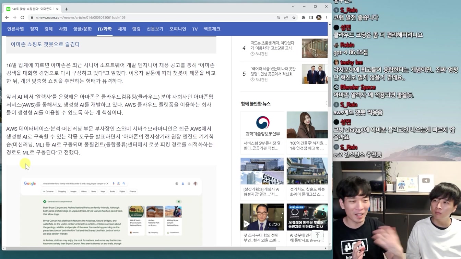Share this page via the share icon
The height and width of the screenshot is (259, 461).
(286, 17)
